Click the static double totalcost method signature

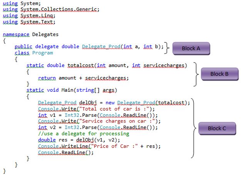(x=107, y=66)
